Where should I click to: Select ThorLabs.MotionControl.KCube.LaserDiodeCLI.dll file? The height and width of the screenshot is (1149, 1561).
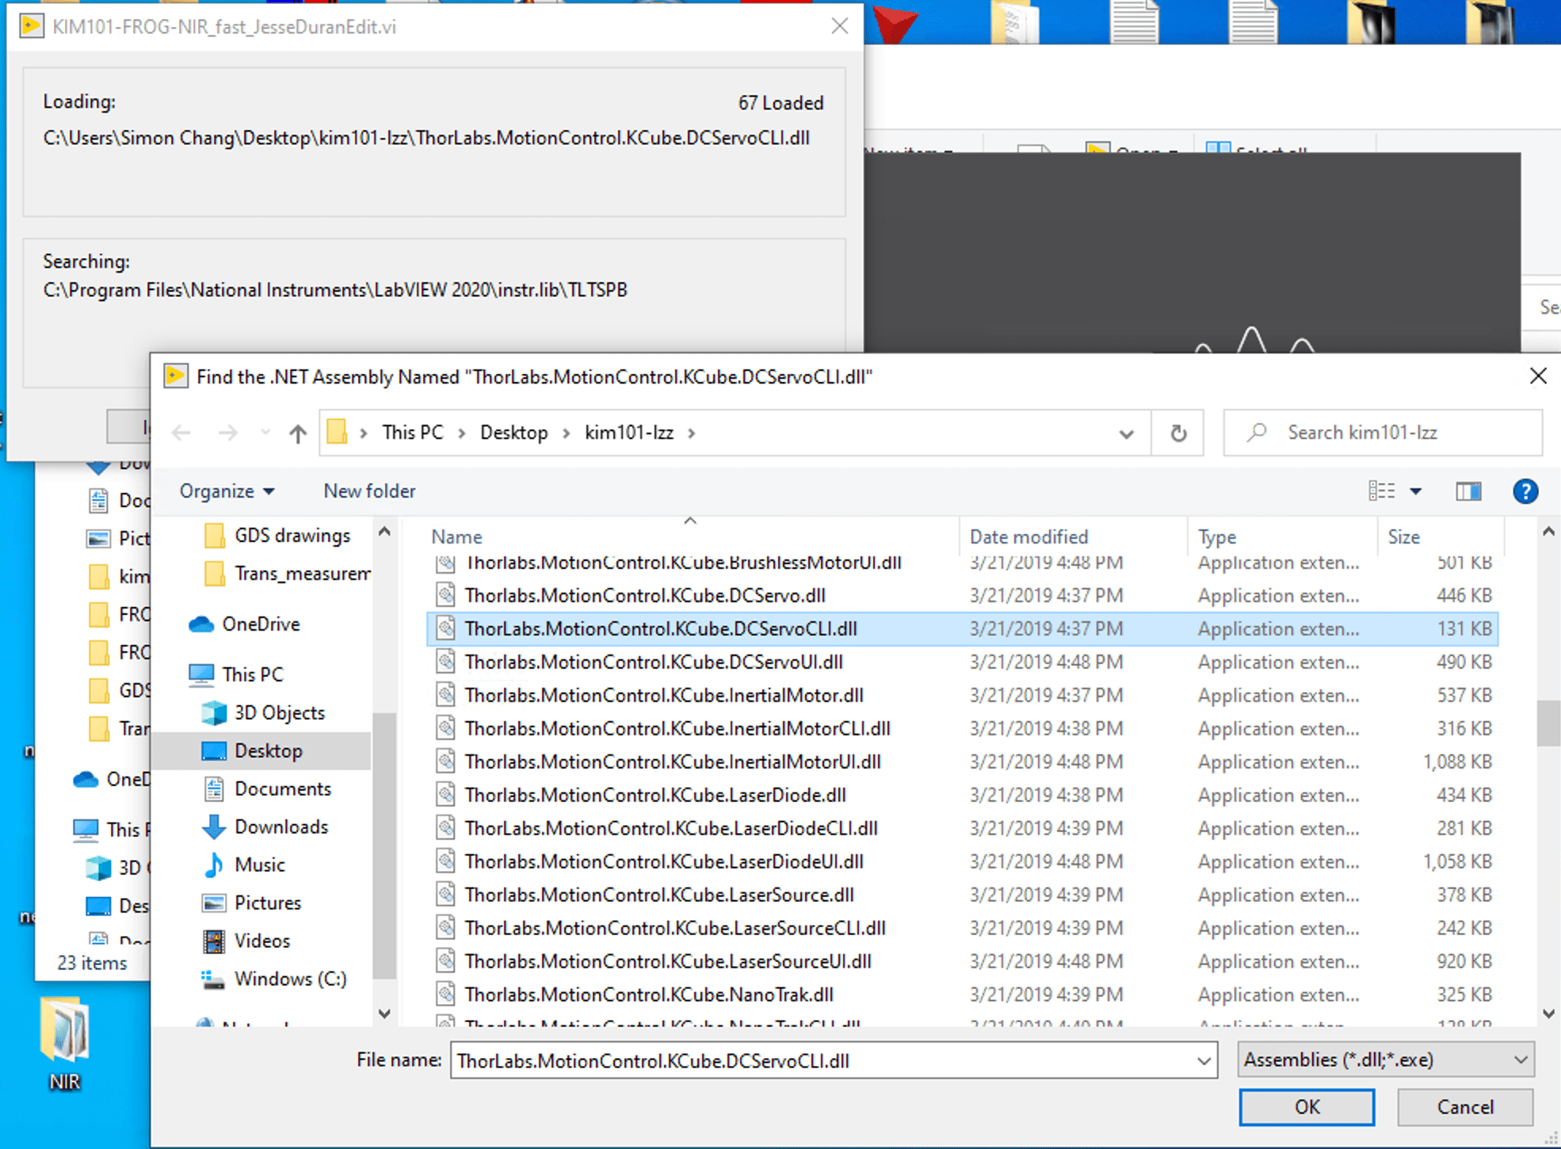(962, 828)
